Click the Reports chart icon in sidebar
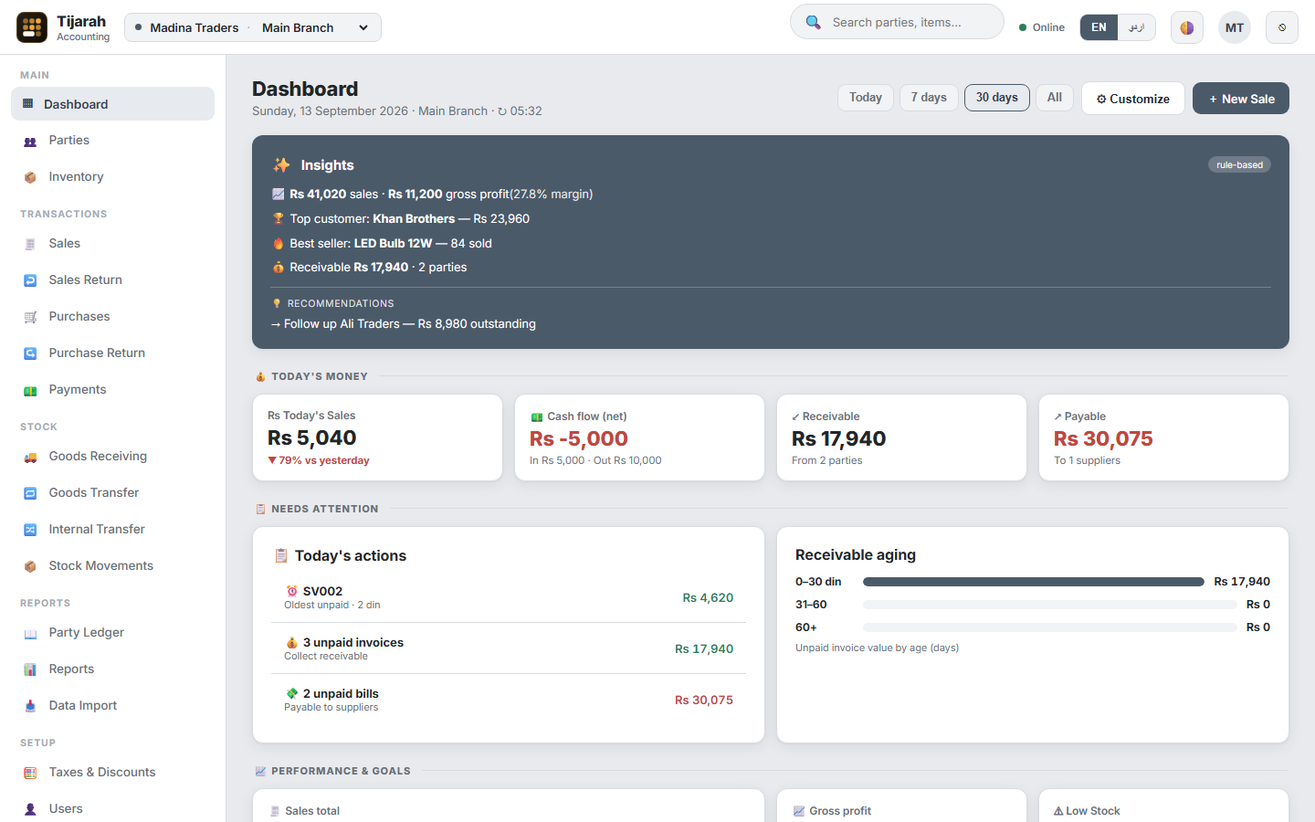 (x=30, y=669)
